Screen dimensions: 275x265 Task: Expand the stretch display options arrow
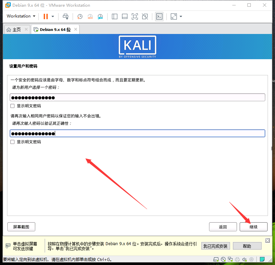[181, 16]
